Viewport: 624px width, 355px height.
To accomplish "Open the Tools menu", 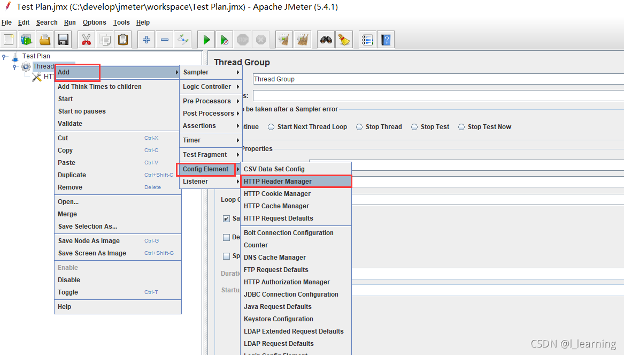I will [x=121, y=22].
